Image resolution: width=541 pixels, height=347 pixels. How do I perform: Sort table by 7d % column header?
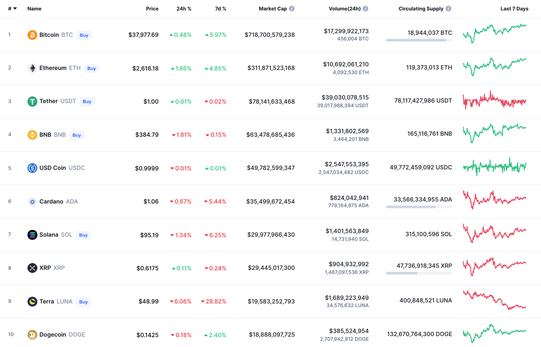[x=220, y=9]
